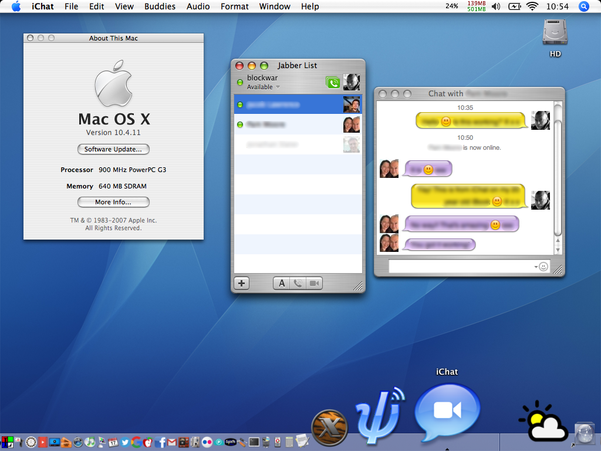Start audio chat from Jabber List bottom bar
Image resolution: width=601 pixels, height=451 pixels.
coord(298,284)
